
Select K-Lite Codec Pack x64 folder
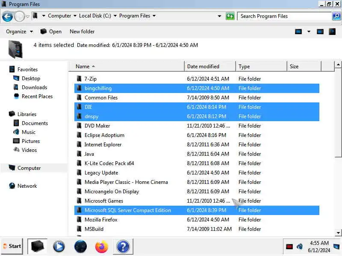tap(197, 163)
